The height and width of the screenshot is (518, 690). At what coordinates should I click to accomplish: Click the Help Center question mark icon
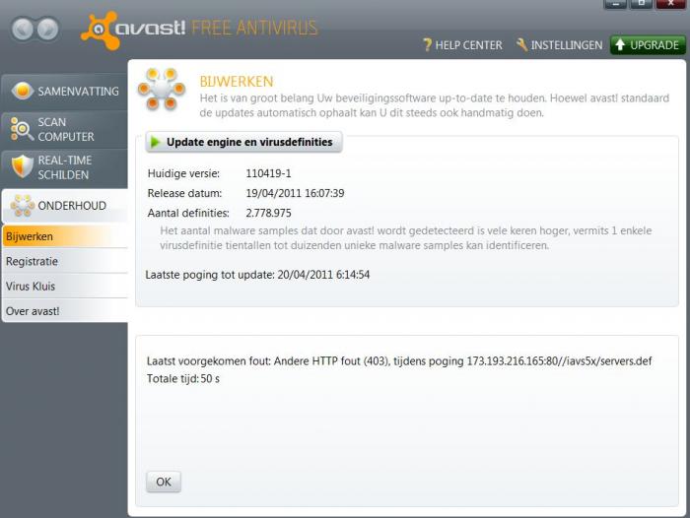click(427, 45)
